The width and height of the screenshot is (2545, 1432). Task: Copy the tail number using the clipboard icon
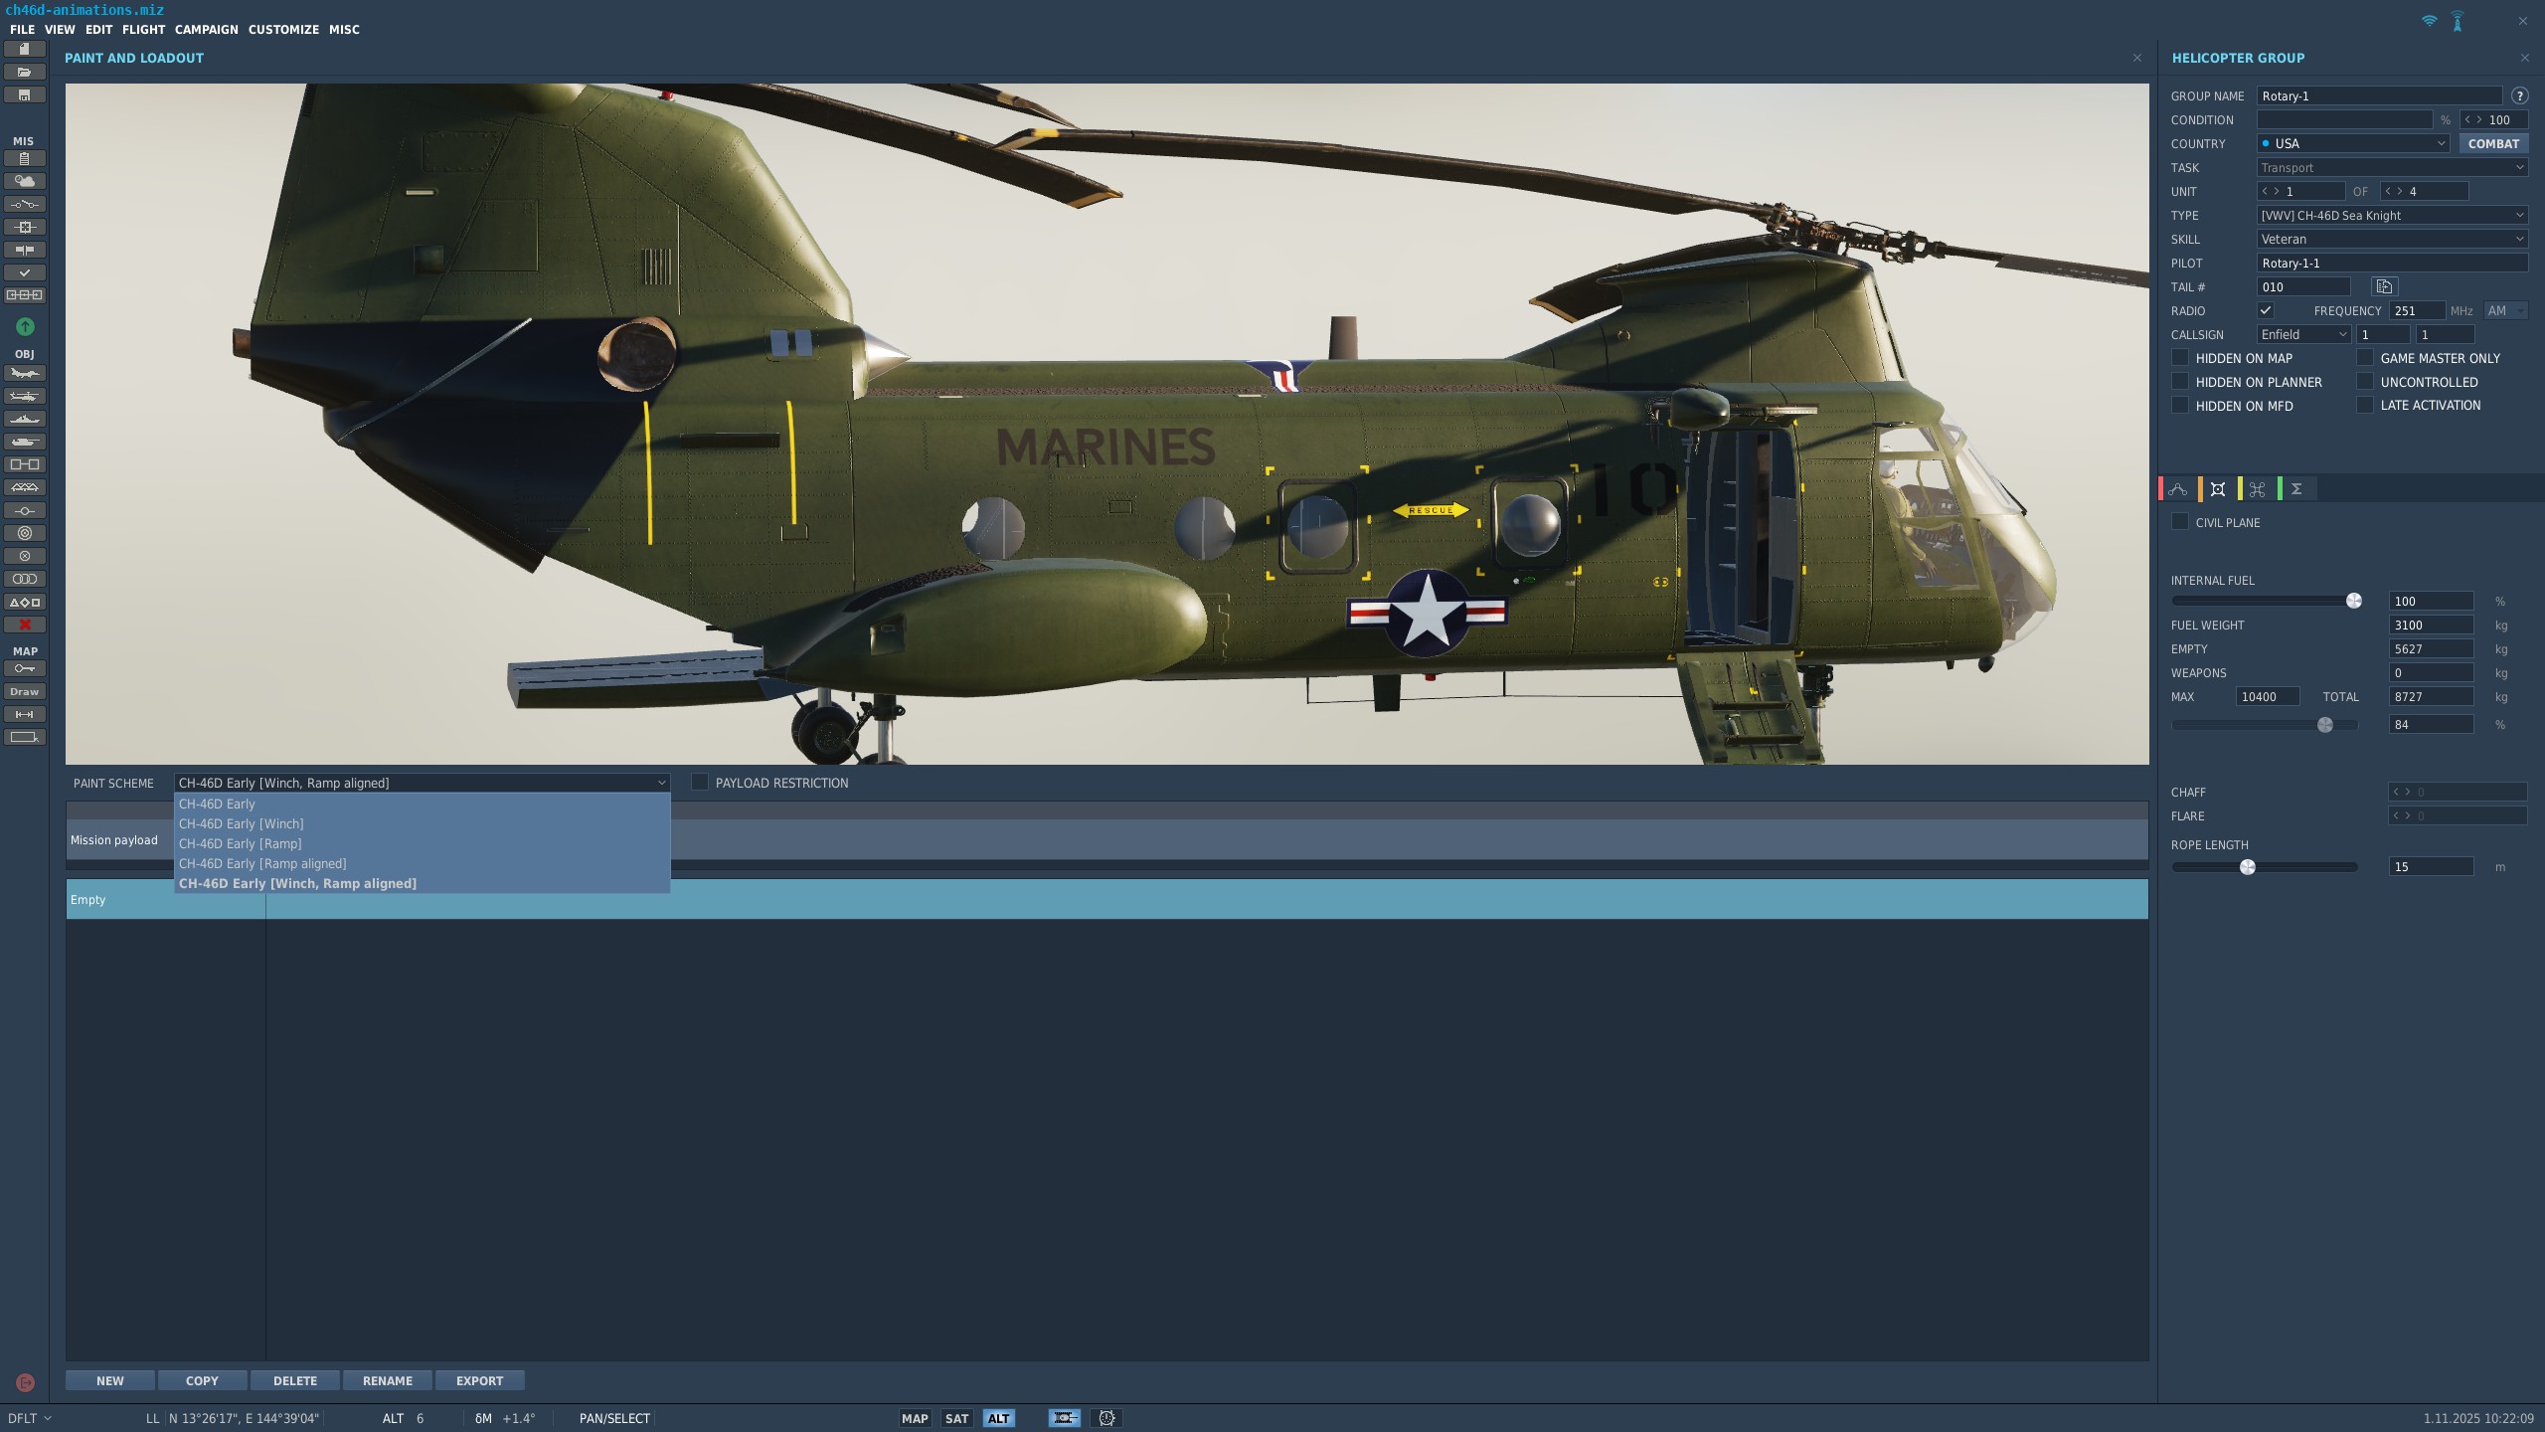[x=2382, y=286]
